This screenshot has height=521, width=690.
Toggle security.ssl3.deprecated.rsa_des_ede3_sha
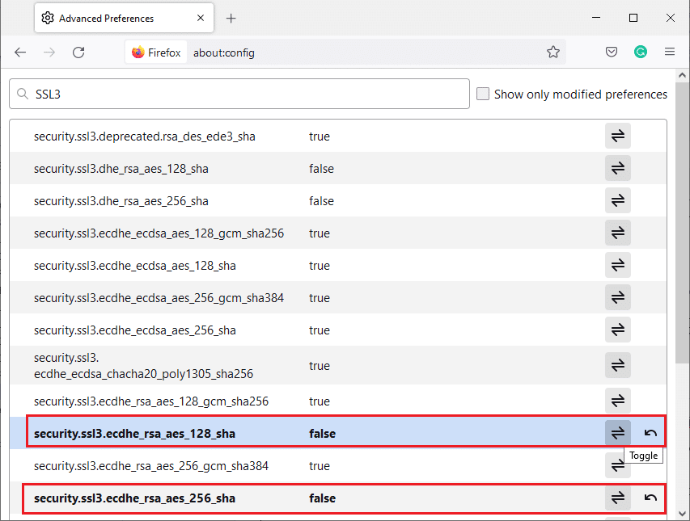point(618,136)
